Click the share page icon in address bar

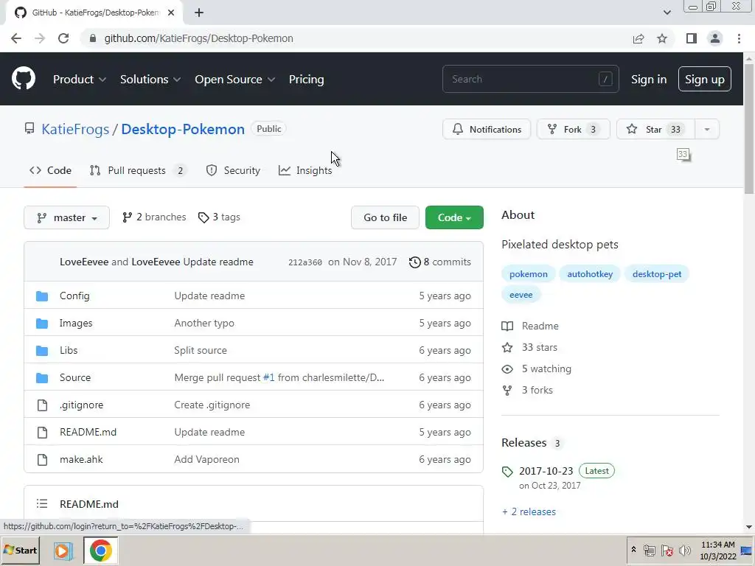pyautogui.click(x=639, y=38)
